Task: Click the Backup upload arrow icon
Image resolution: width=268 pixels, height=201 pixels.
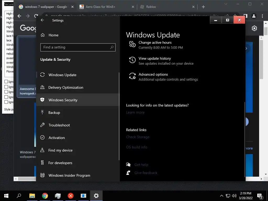Action: [x=42, y=112]
